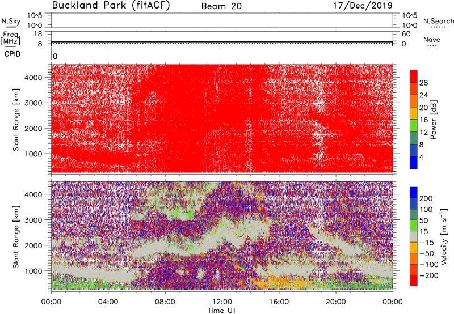Click the "08:00" time tick label
454x314 pixels.
(165, 302)
